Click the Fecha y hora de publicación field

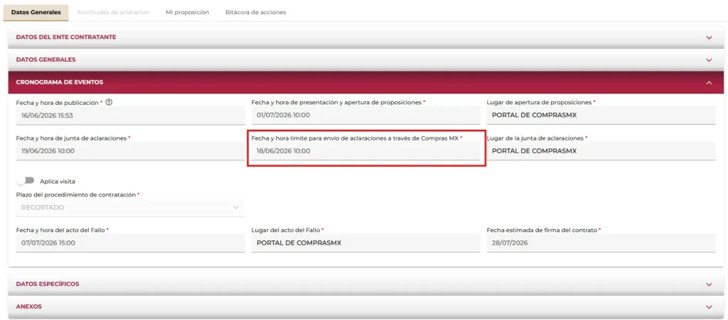(130, 116)
